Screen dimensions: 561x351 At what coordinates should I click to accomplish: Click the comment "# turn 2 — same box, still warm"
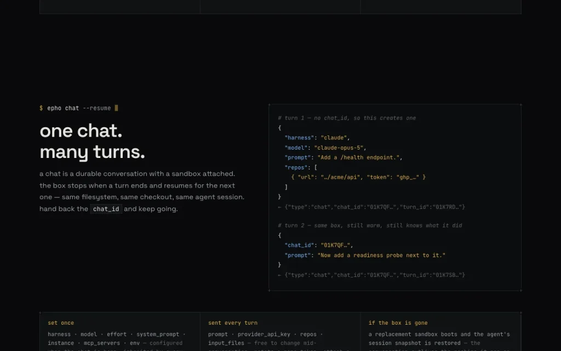tap(370, 225)
